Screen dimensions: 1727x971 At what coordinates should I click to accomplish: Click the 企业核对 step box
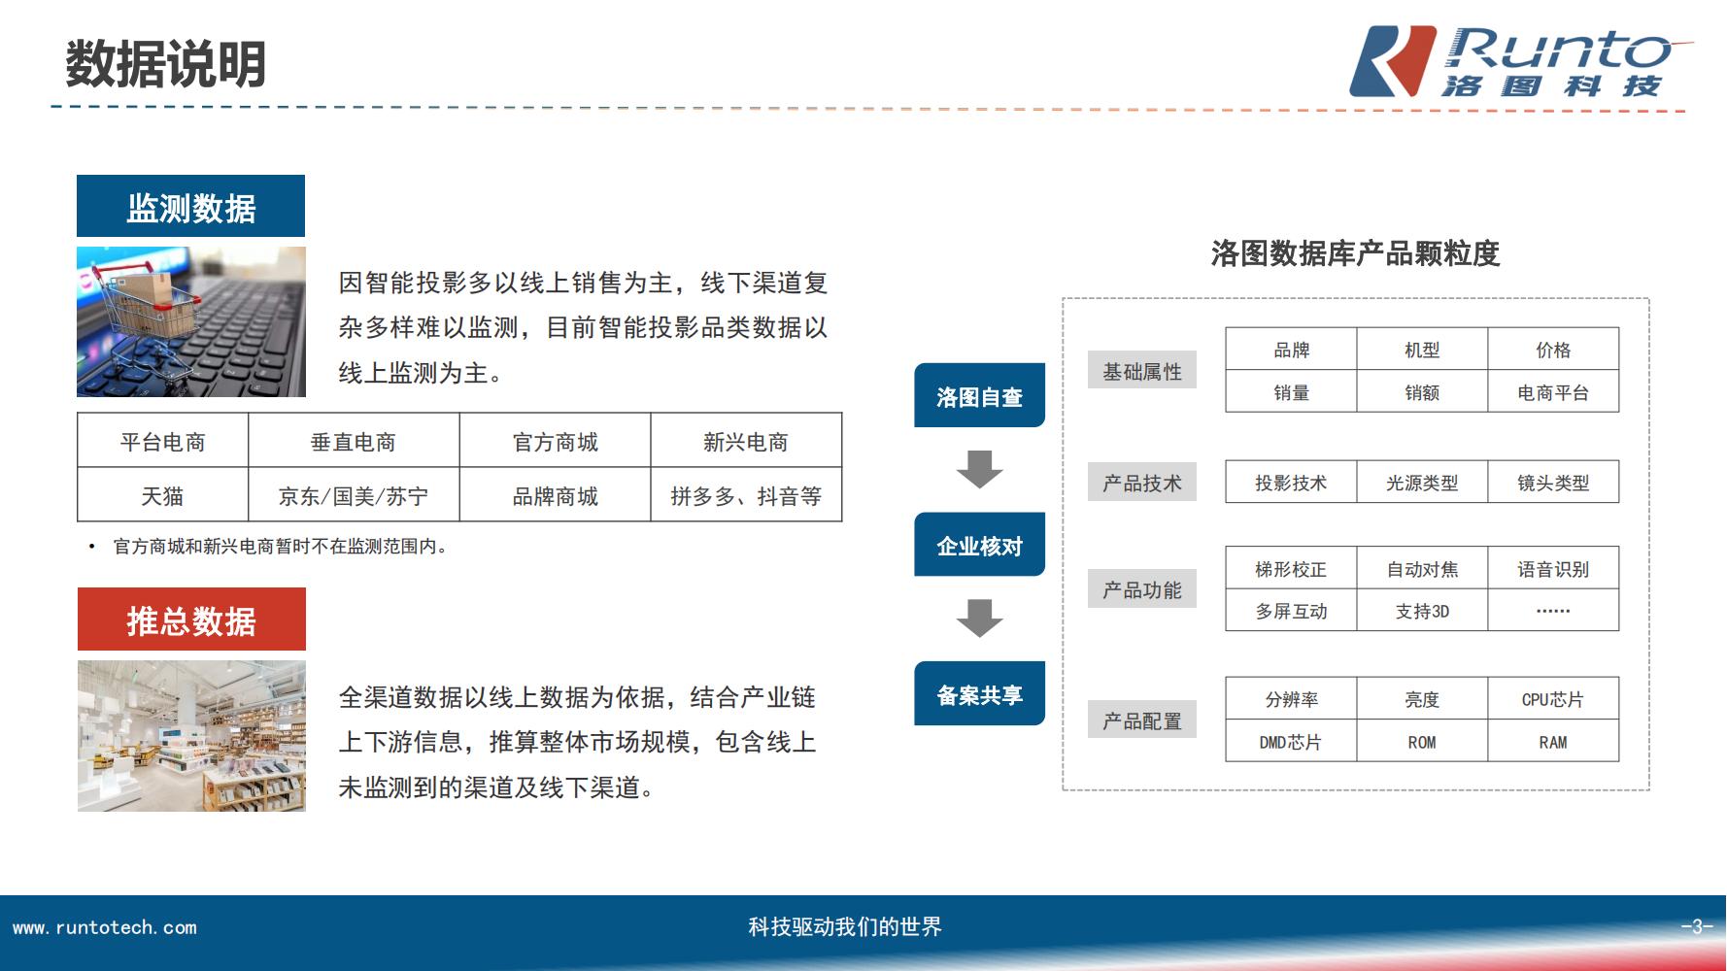point(979,545)
